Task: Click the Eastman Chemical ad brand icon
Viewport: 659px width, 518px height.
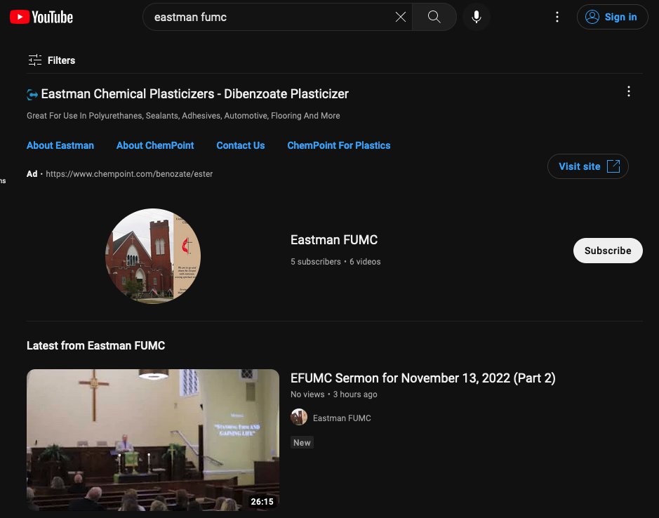Action: coord(31,93)
